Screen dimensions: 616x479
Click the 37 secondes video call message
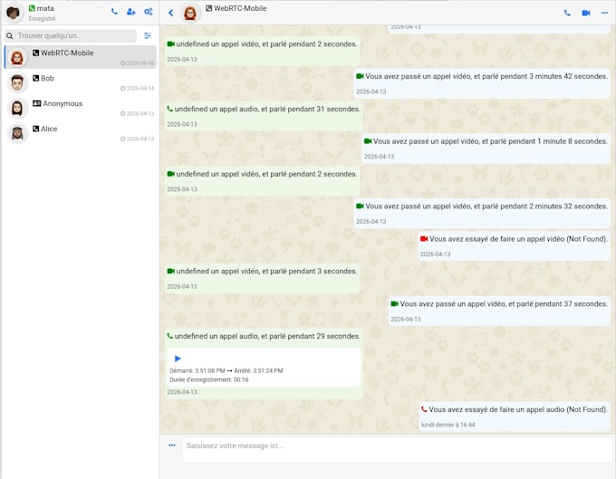[499, 311]
